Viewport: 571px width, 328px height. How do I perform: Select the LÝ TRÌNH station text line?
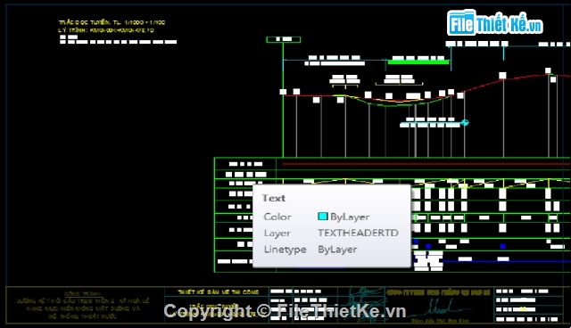[x=106, y=30]
